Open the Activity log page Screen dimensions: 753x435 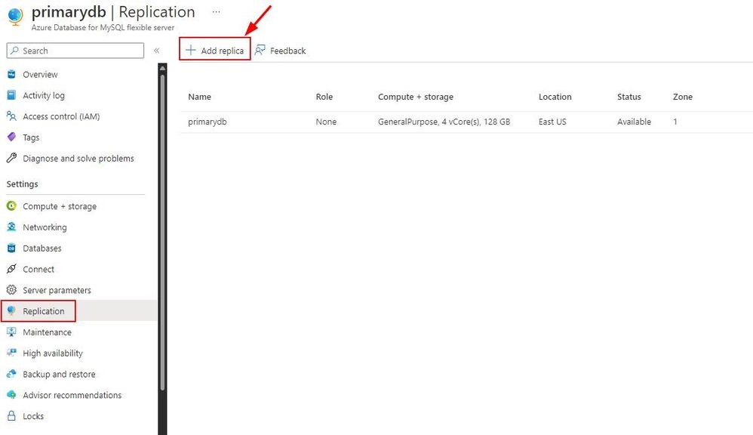click(x=44, y=95)
